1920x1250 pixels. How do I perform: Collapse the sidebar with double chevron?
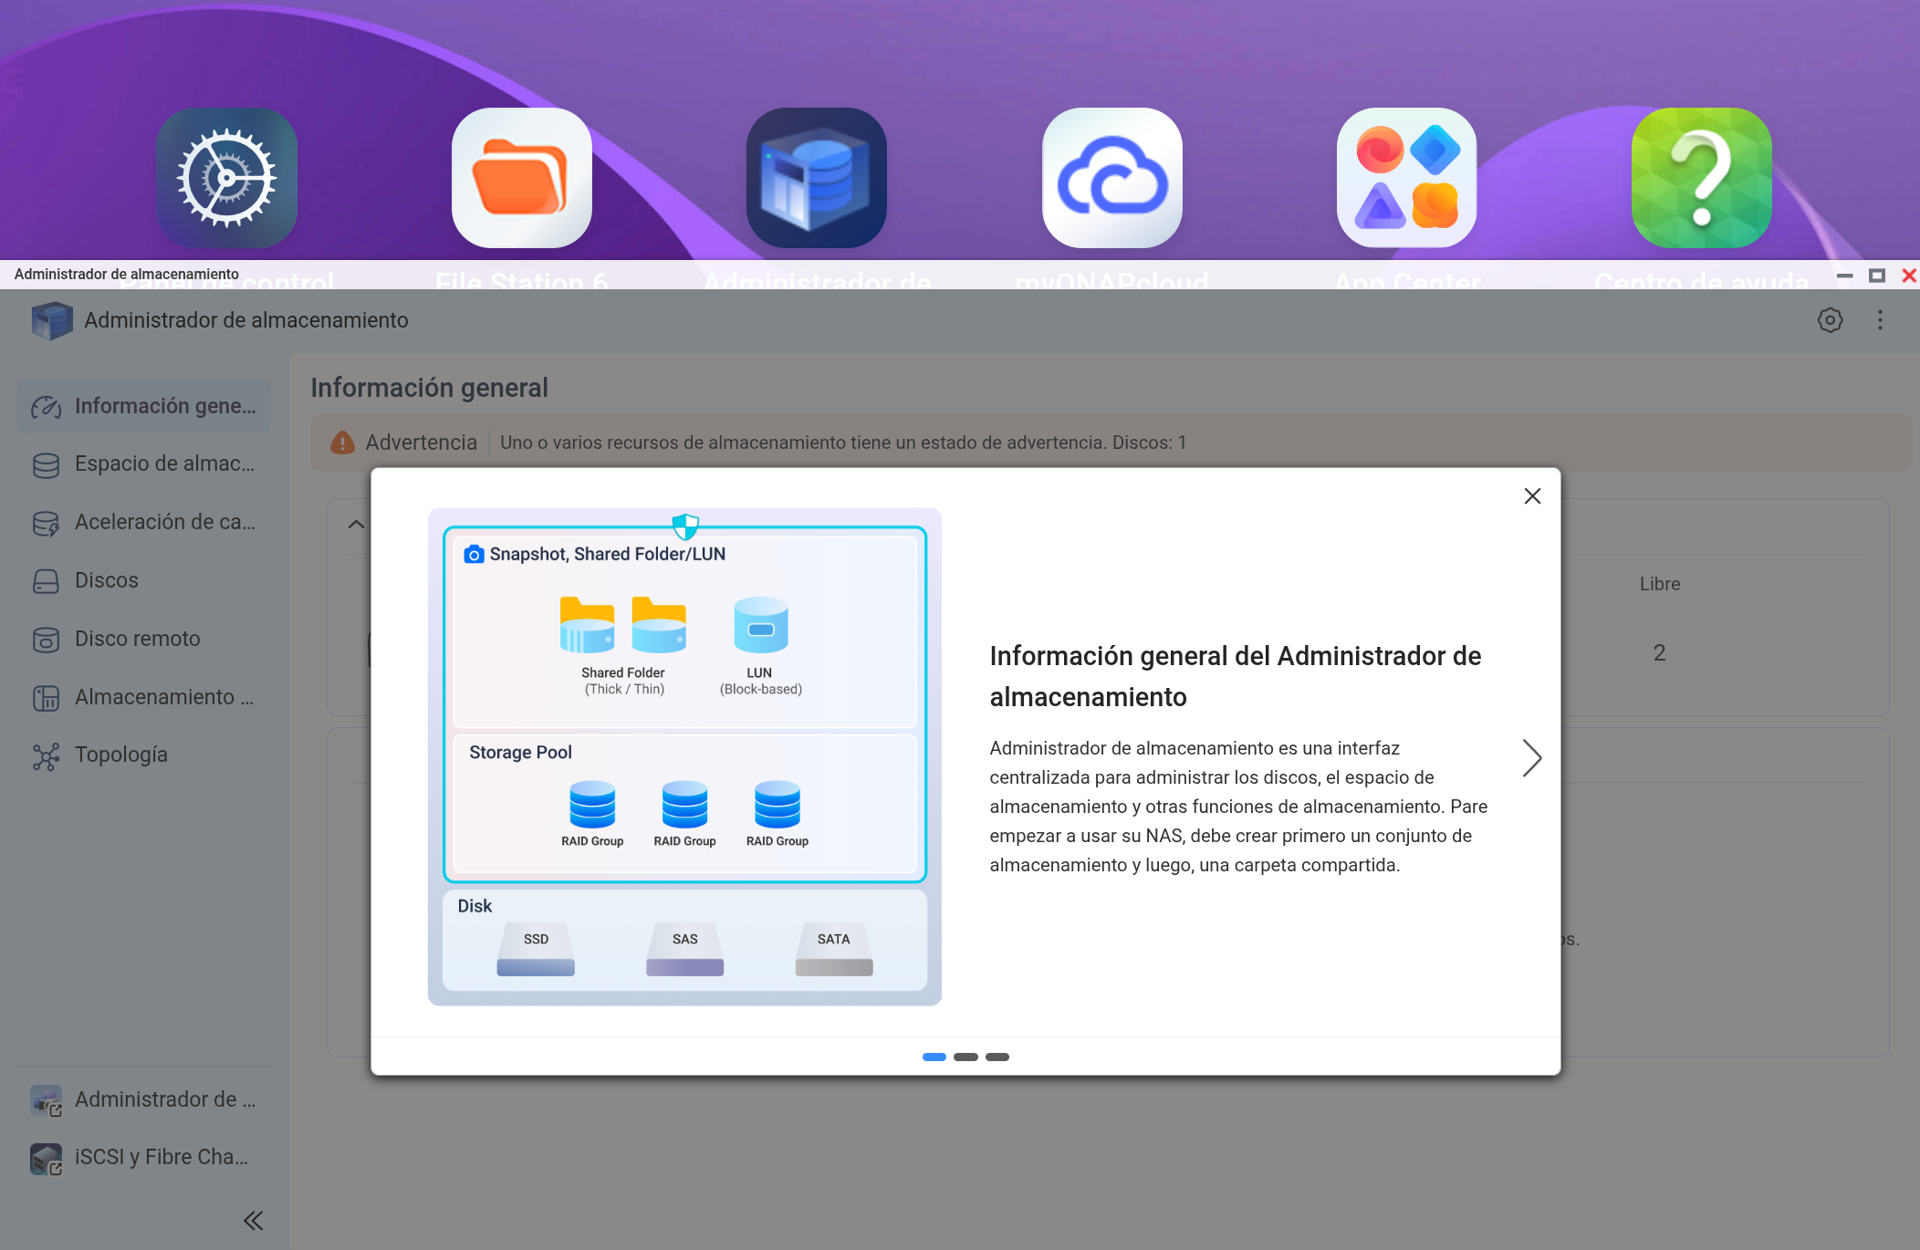253,1221
